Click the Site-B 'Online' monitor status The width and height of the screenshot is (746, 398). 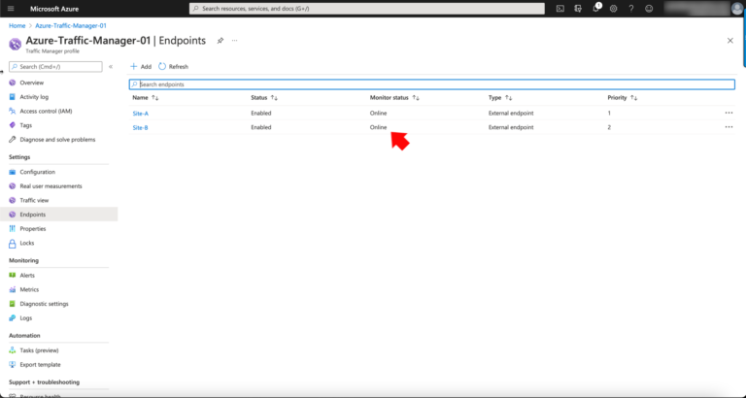point(378,127)
